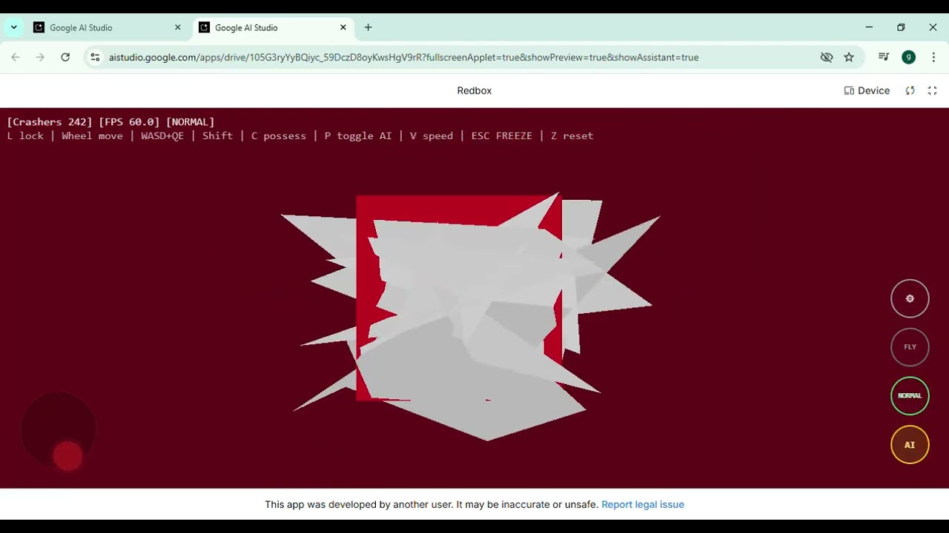Viewport: 949px width, 533px height.
Task: Close the active Google AI Studio tab
Action: (x=343, y=27)
